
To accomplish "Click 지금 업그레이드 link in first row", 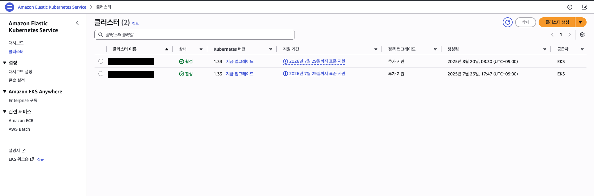I will (x=239, y=62).
